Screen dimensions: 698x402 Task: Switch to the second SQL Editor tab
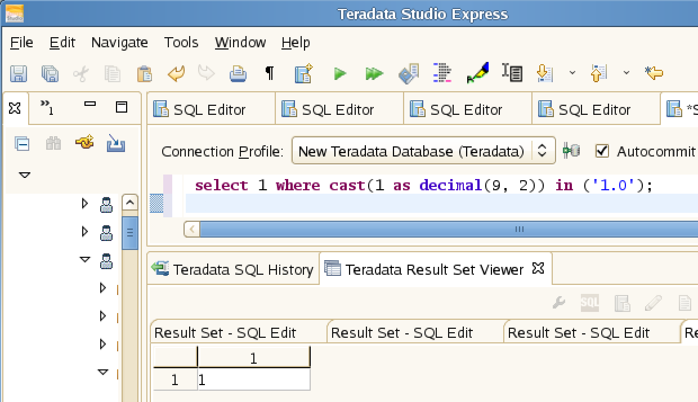coord(339,109)
